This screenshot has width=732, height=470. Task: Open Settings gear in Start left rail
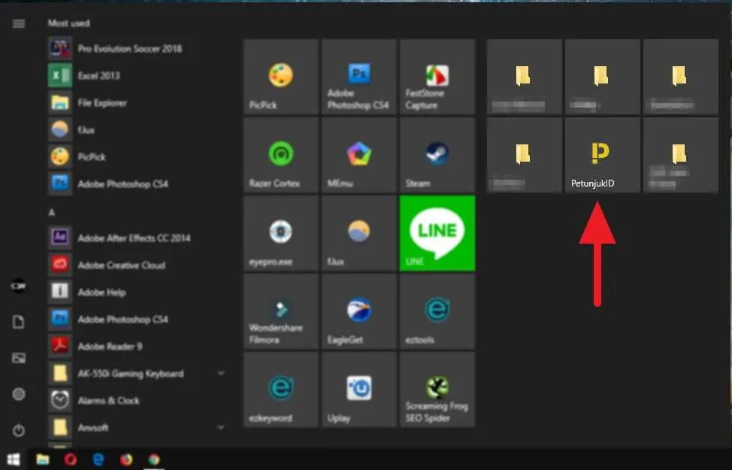[19, 394]
